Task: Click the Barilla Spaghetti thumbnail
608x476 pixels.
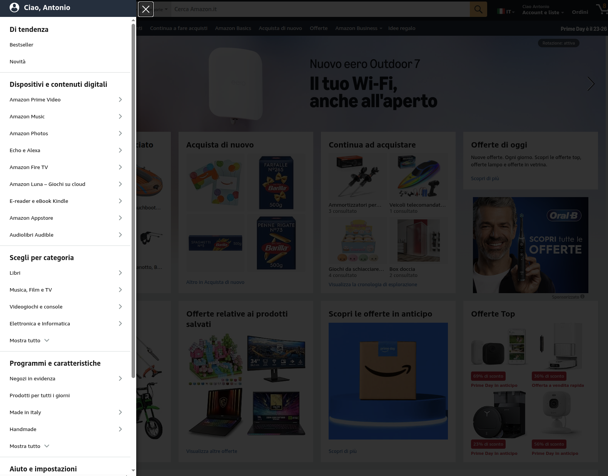Action: tap(215, 243)
